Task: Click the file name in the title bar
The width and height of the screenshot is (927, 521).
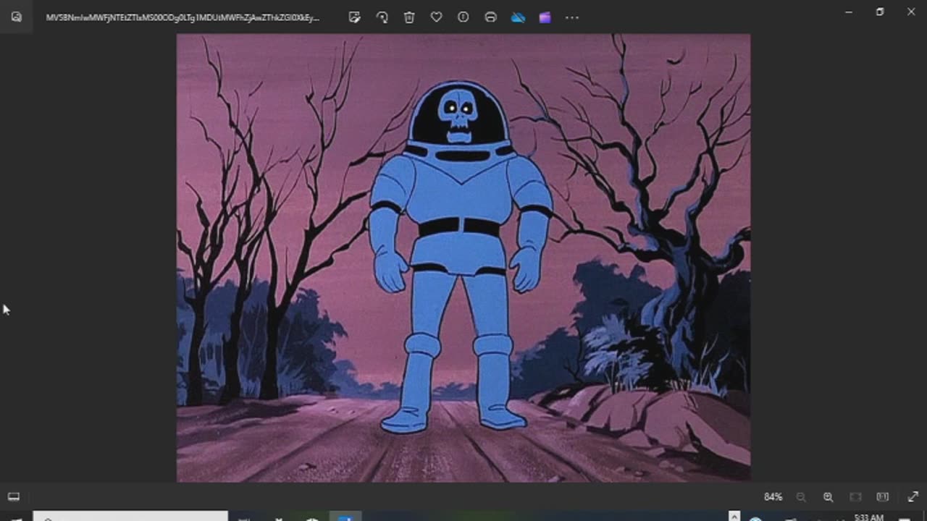Action: 183,17
